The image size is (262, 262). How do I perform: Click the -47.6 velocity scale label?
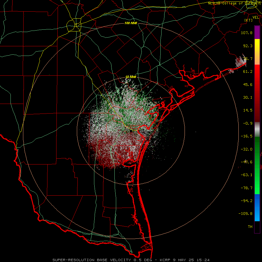247,162
